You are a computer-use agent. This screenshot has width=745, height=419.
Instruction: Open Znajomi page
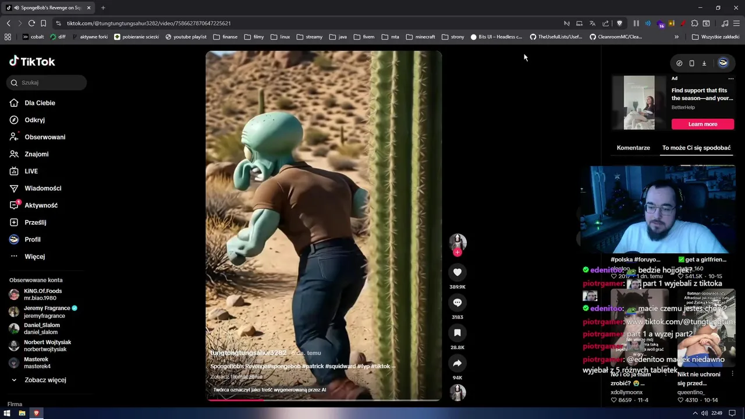point(36,154)
